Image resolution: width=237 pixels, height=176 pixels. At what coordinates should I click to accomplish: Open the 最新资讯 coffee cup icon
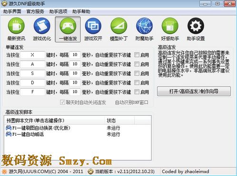16,26
